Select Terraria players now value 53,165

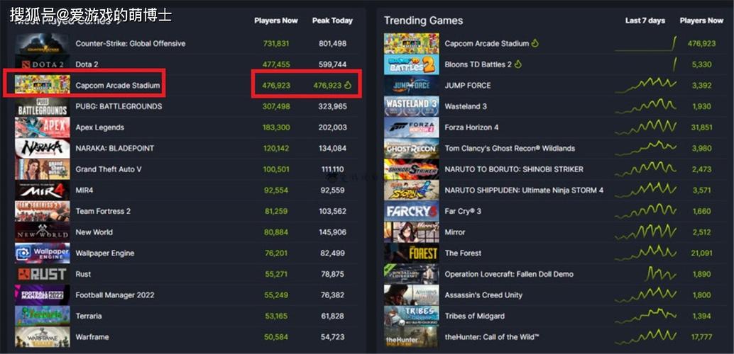[276, 316]
